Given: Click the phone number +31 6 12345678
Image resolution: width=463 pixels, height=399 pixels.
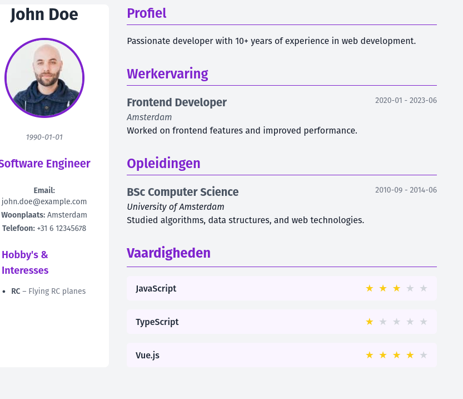Looking at the screenshot, I should click(x=61, y=229).
